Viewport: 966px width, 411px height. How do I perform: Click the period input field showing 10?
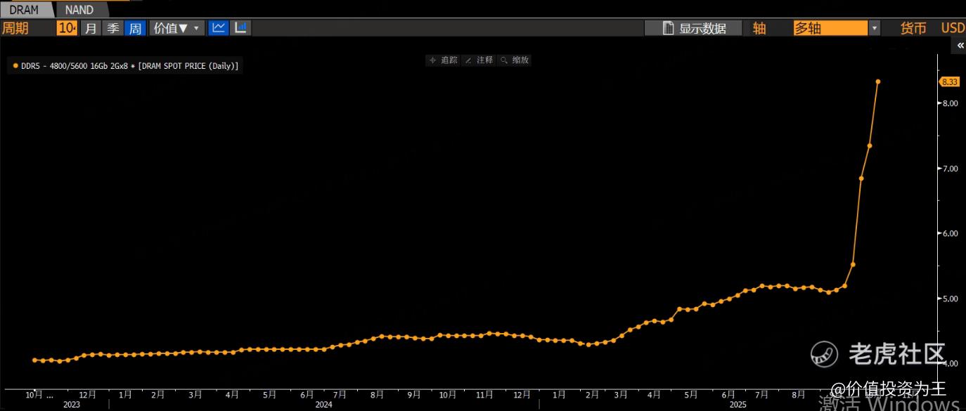(67, 28)
